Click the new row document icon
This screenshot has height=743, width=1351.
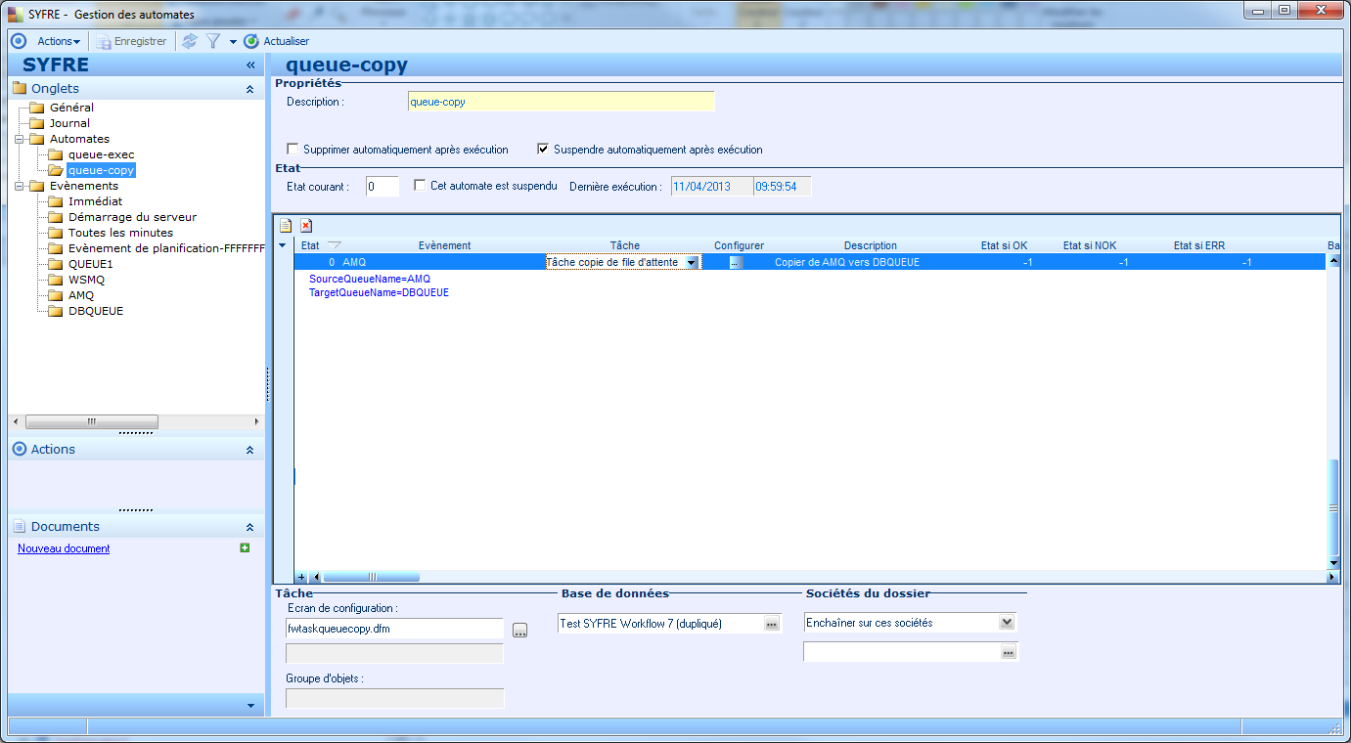(287, 225)
